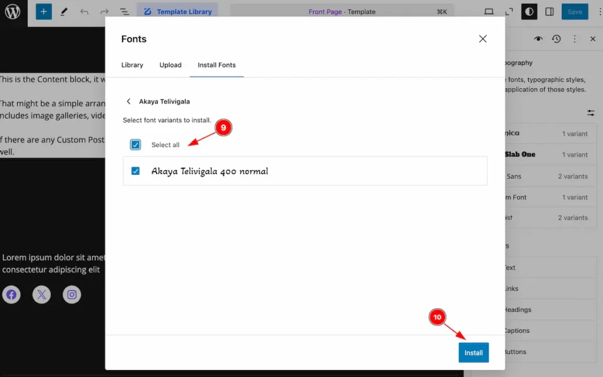Viewport: 603px width, 377px height.
Task: Undo with the back arrow icon
Action: [x=84, y=12]
